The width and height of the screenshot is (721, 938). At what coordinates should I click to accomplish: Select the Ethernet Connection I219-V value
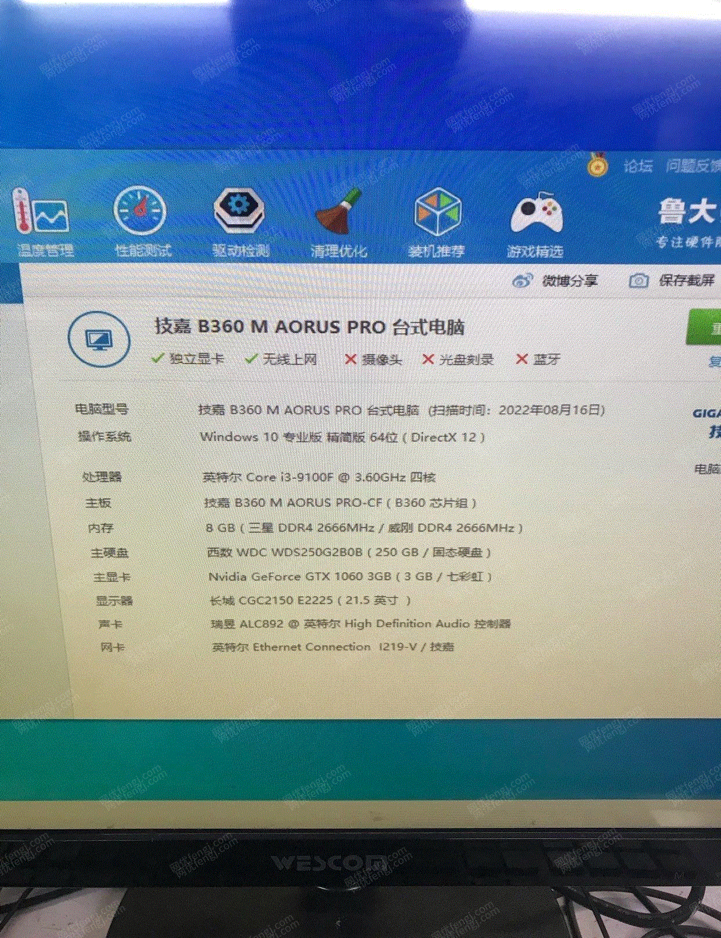(333, 647)
